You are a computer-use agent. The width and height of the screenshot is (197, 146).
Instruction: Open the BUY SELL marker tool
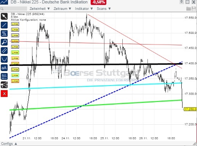[x=4, y=76]
